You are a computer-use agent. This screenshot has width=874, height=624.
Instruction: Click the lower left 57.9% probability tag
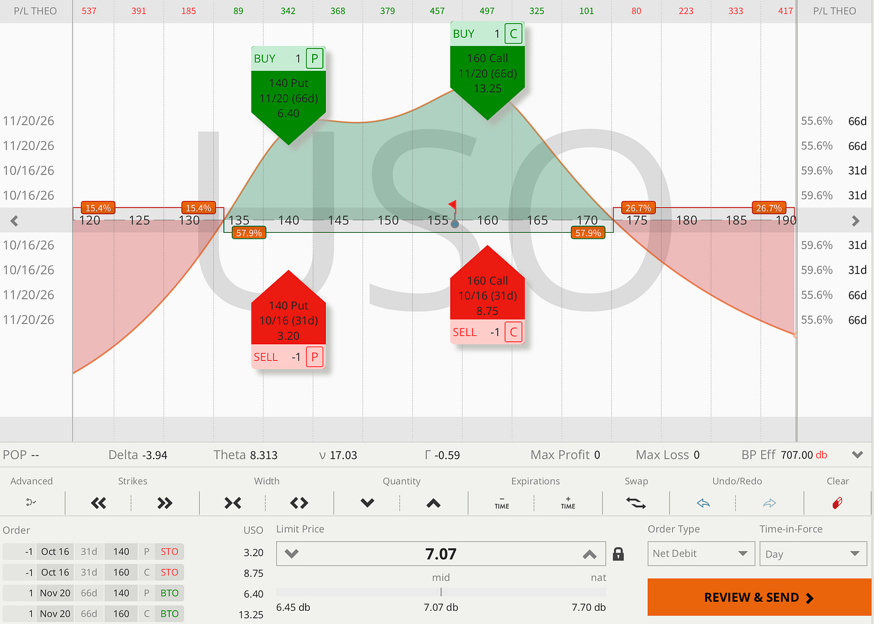tap(249, 233)
